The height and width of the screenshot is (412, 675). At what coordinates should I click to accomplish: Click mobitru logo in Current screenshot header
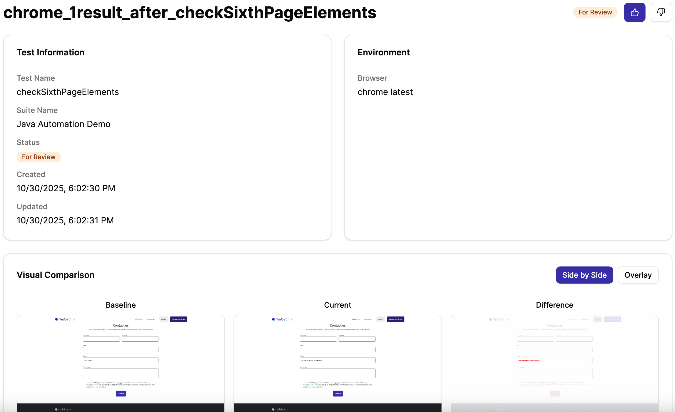[282, 319]
